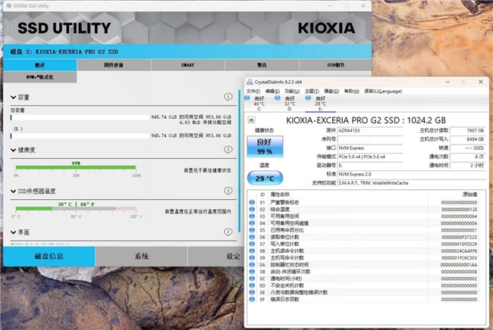Switch to the 固件更新 tab

tap(114, 65)
